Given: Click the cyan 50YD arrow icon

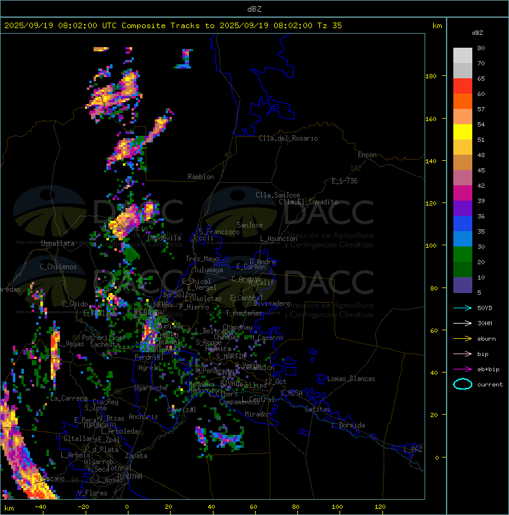Looking at the screenshot, I should coord(463,308).
